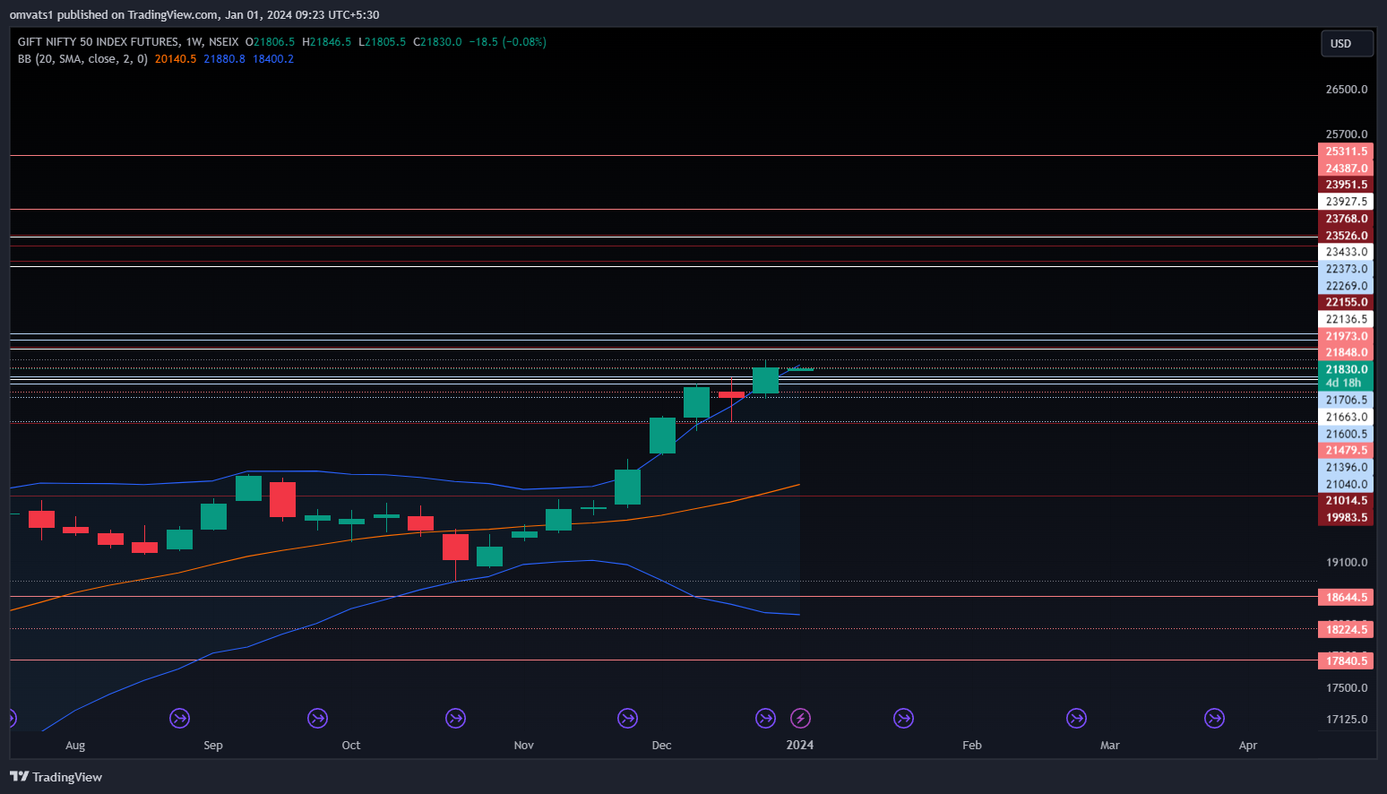Click the change value −18.5 (−0.08%)

coord(508,42)
